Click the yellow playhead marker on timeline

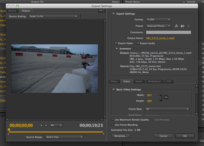9,130
